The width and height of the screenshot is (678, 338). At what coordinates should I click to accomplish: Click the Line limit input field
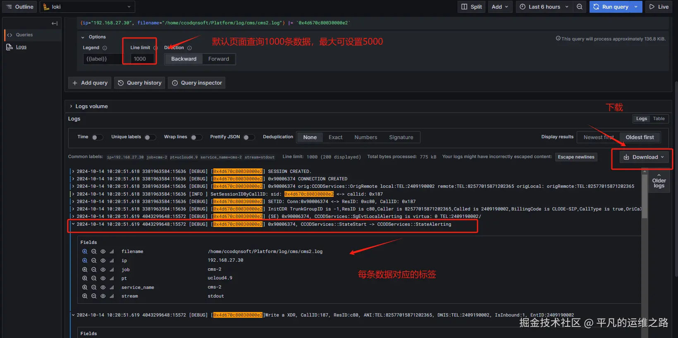click(142, 59)
